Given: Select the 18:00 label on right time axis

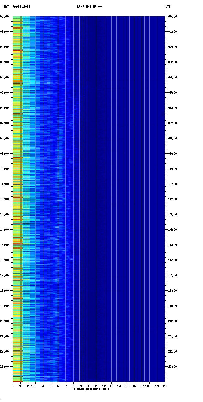Looking at the screenshot, I should [x=173, y=291].
